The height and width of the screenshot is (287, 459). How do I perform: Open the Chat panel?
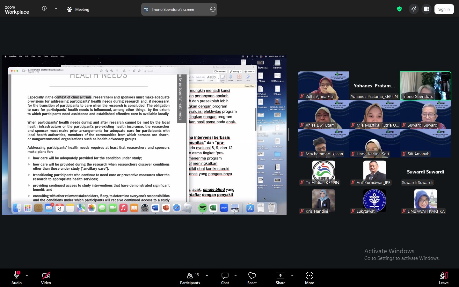point(225,278)
